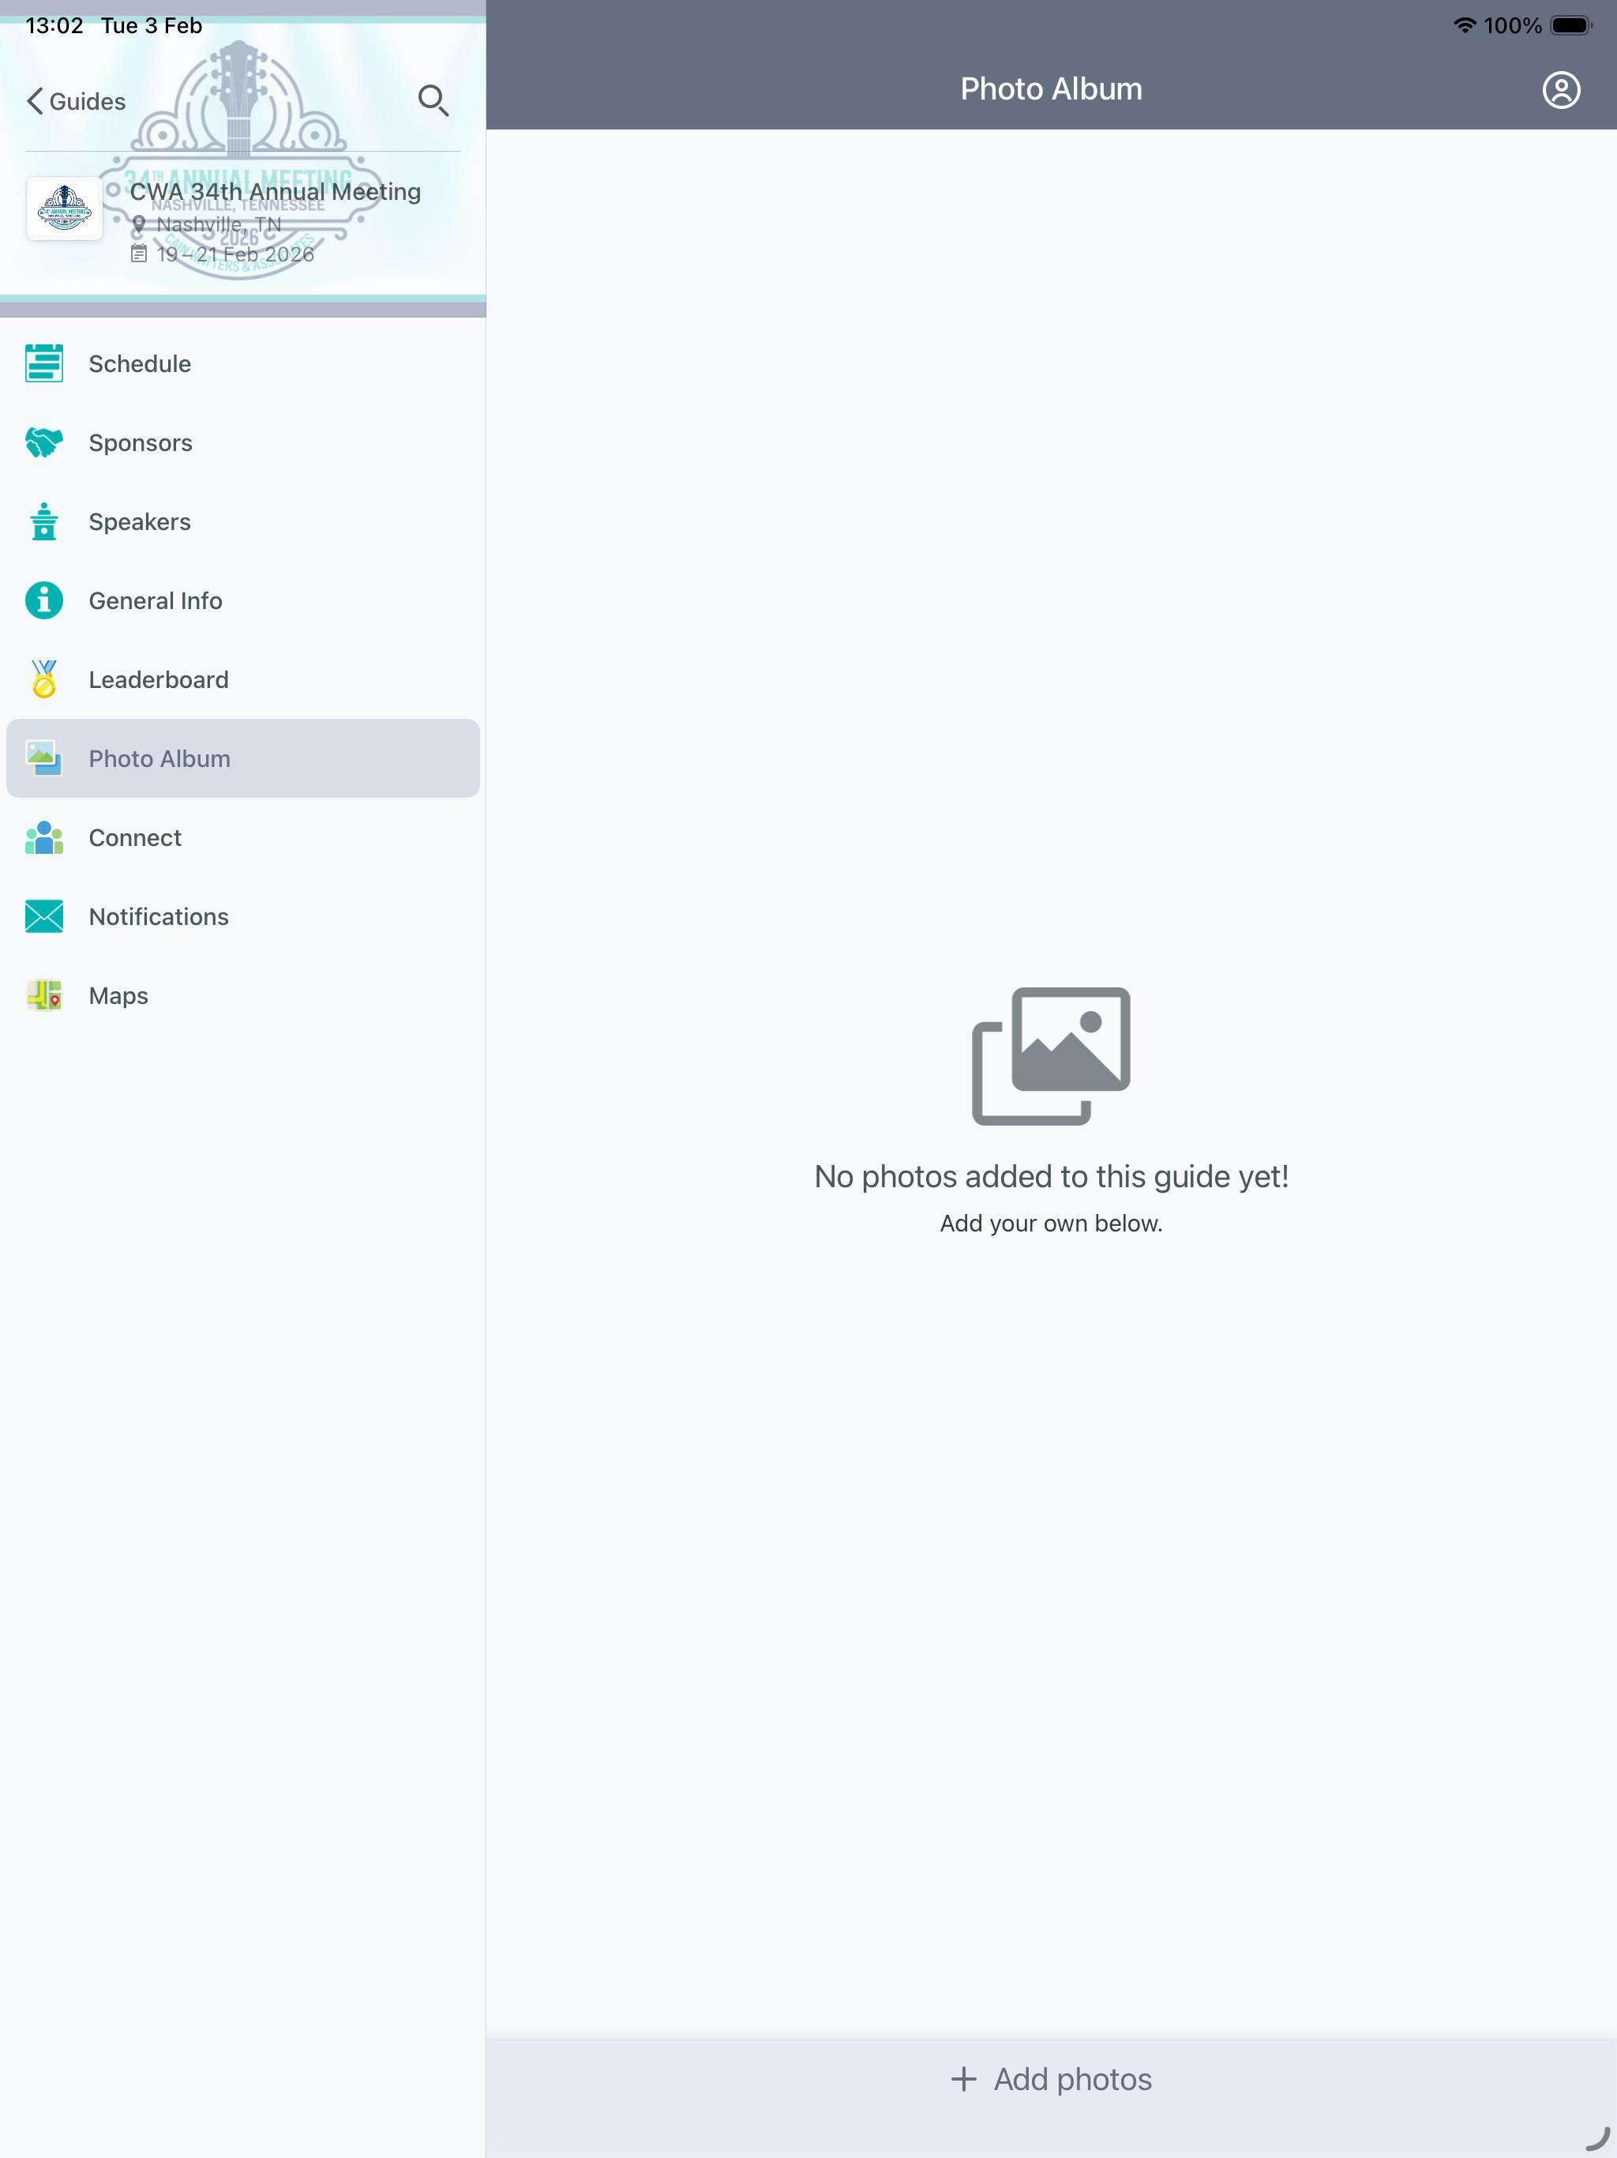Click the Speakers podium icon
This screenshot has height=2158, width=1617.
(x=44, y=522)
